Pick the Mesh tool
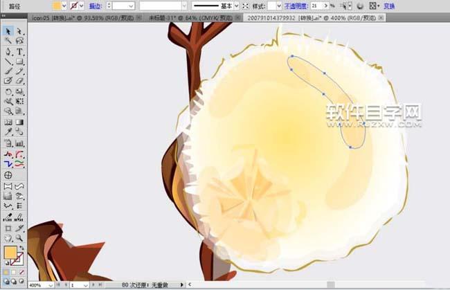The height and width of the screenshot is (290, 450). [8, 123]
